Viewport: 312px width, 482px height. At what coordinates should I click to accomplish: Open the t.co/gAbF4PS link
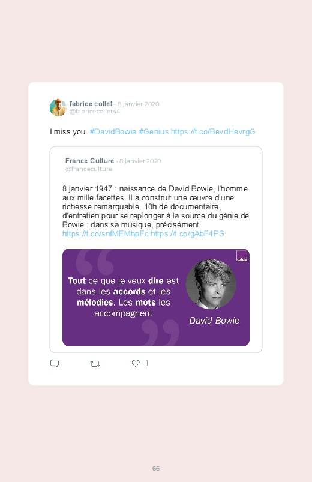(x=188, y=234)
